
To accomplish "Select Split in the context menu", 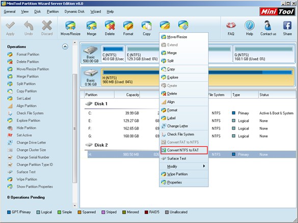I will click(x=184, y=61).
